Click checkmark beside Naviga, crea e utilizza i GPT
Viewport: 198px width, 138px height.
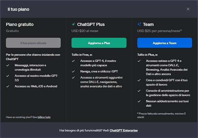pos(73,71)
